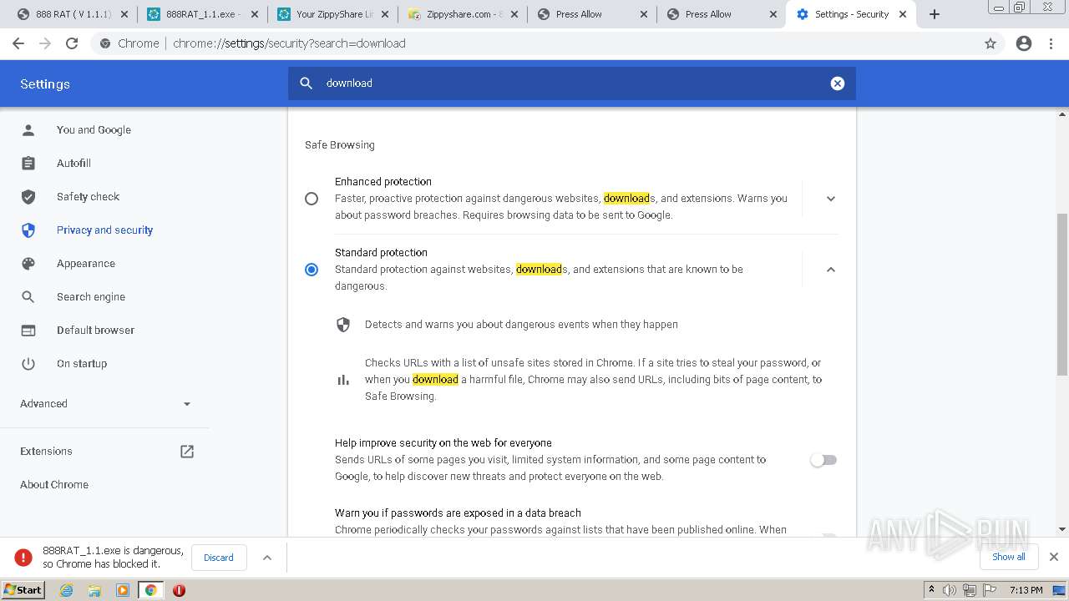Show hidden tray icons arrow
Screen dimensions: 1069x601
tap(931, 590)
